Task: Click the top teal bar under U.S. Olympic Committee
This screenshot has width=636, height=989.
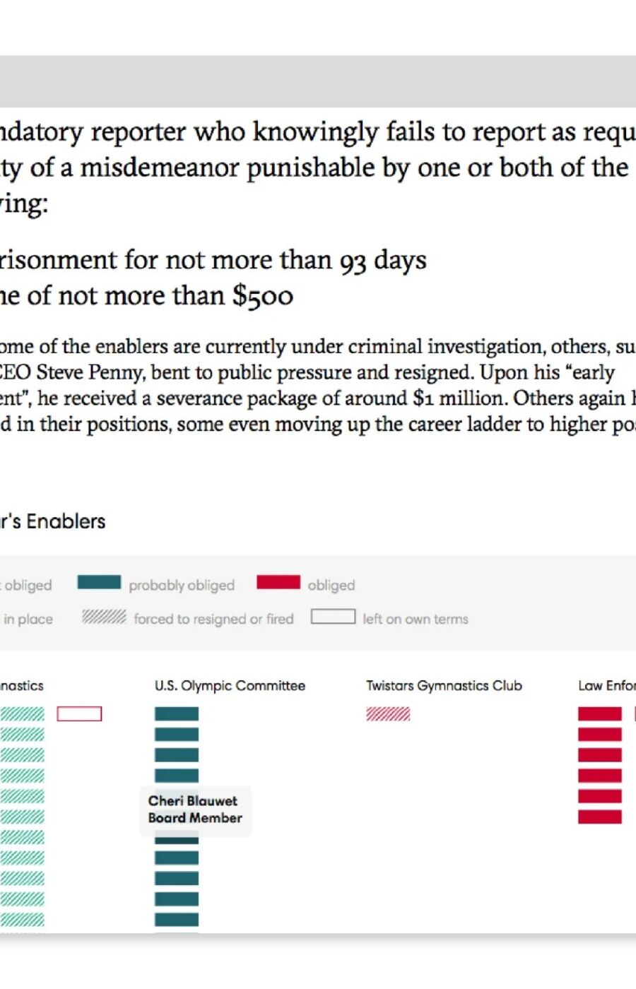Action: point(177,714)
